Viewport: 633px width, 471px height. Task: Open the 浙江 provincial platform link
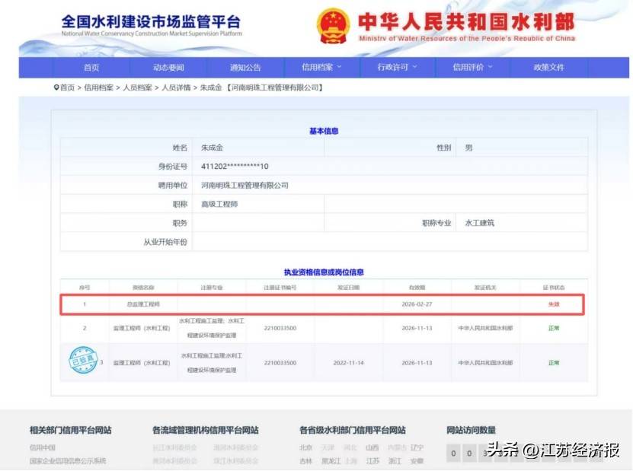point(395,460)
